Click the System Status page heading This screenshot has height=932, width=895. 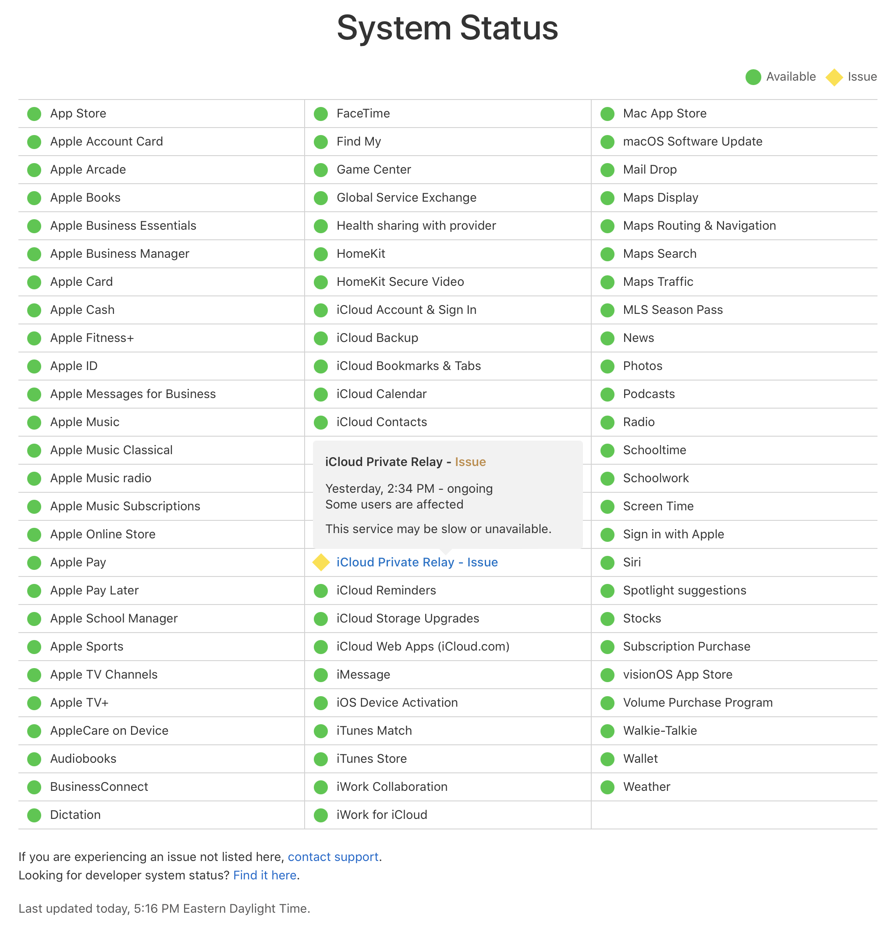pyautogui.click(x=447, y=28)
